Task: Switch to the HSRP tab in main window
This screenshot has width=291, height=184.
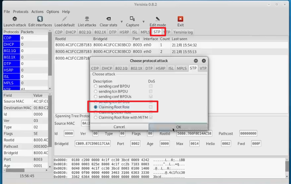Action: pos(124,32)
